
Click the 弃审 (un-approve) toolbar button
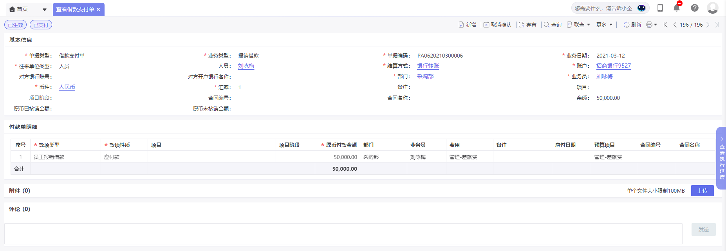(x=527, y=25)
